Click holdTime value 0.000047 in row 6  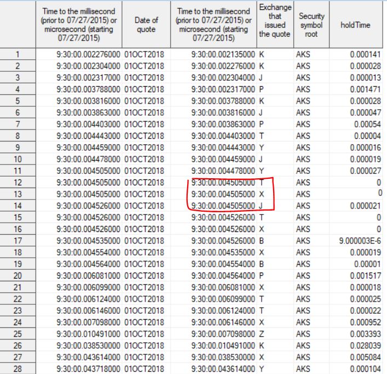pos(365,112)
